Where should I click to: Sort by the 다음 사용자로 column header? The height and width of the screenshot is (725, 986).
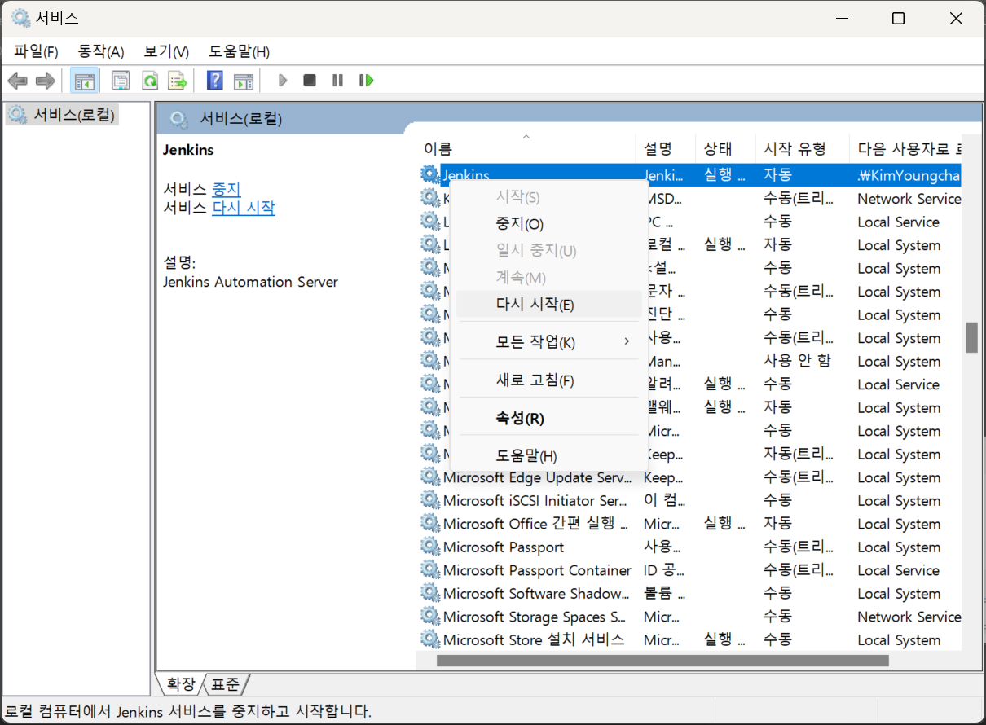(x=905, y=149)
